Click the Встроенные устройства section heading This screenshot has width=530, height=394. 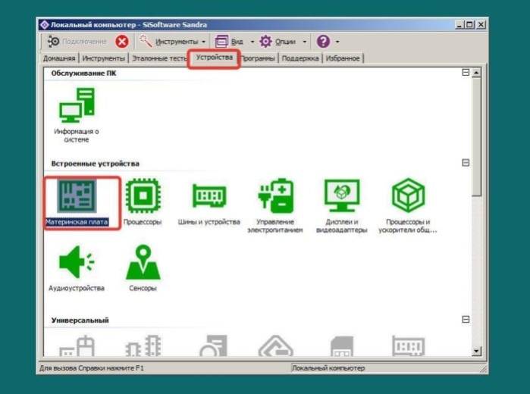tap(96, 164)
